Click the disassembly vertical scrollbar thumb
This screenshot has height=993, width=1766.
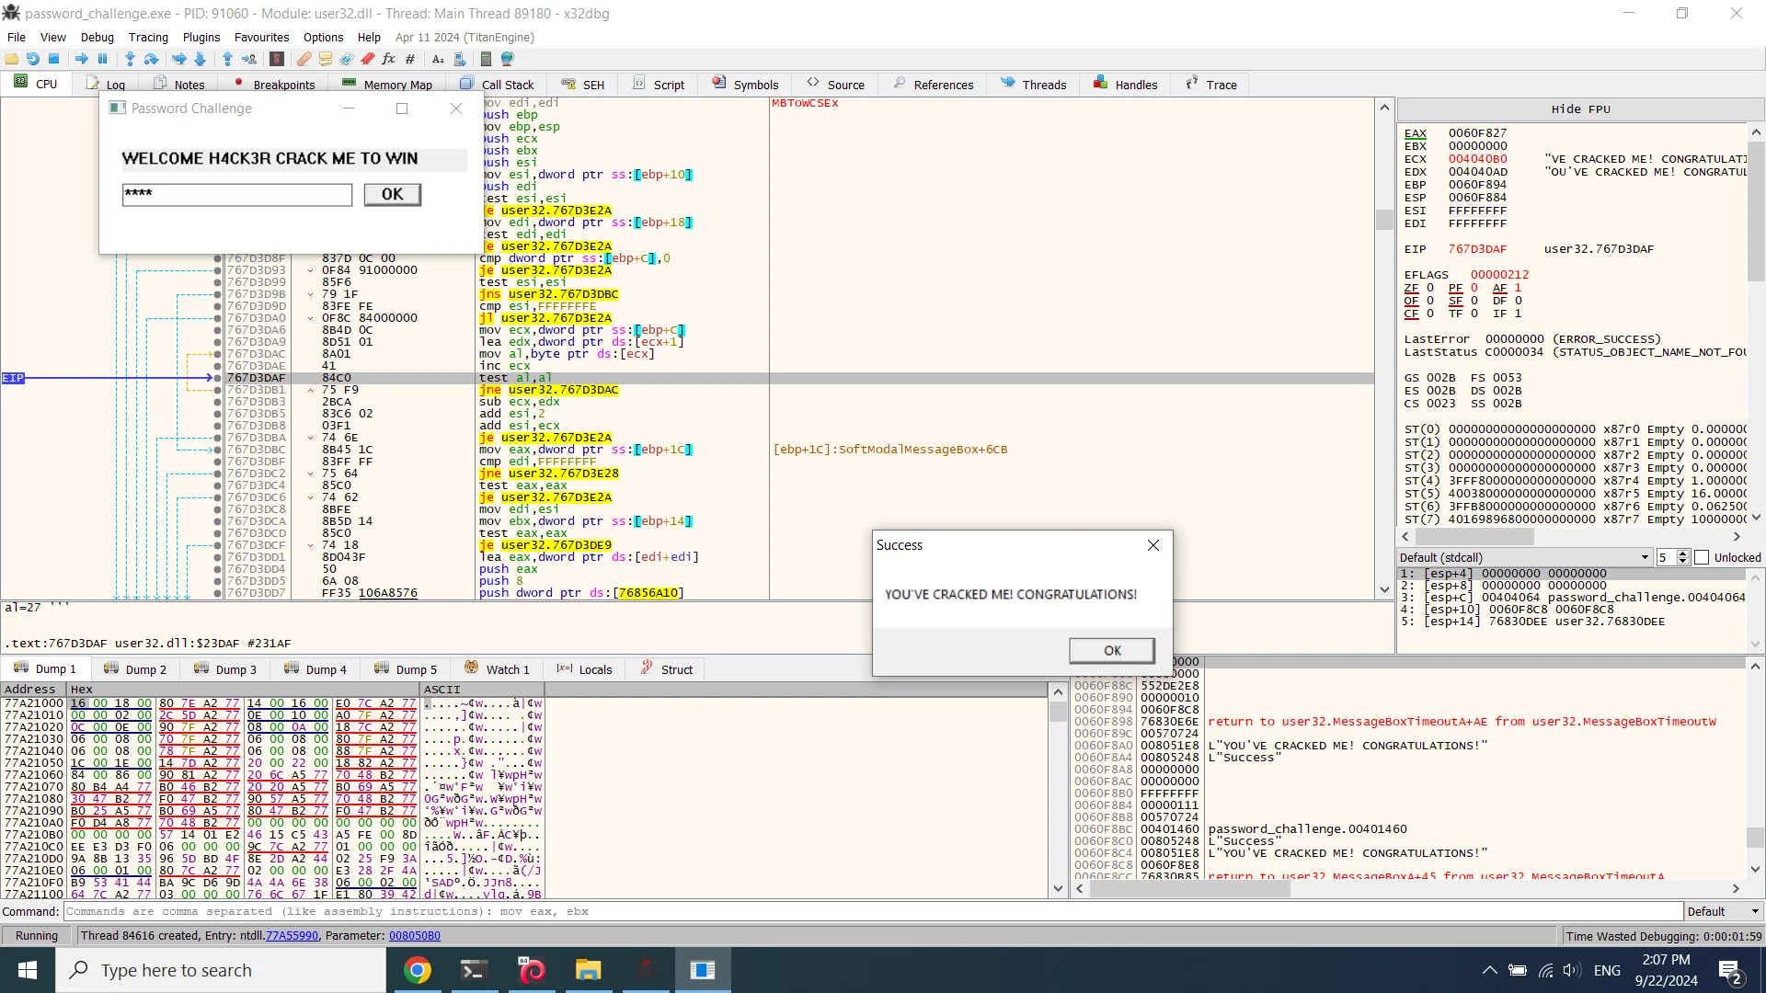1384,220
